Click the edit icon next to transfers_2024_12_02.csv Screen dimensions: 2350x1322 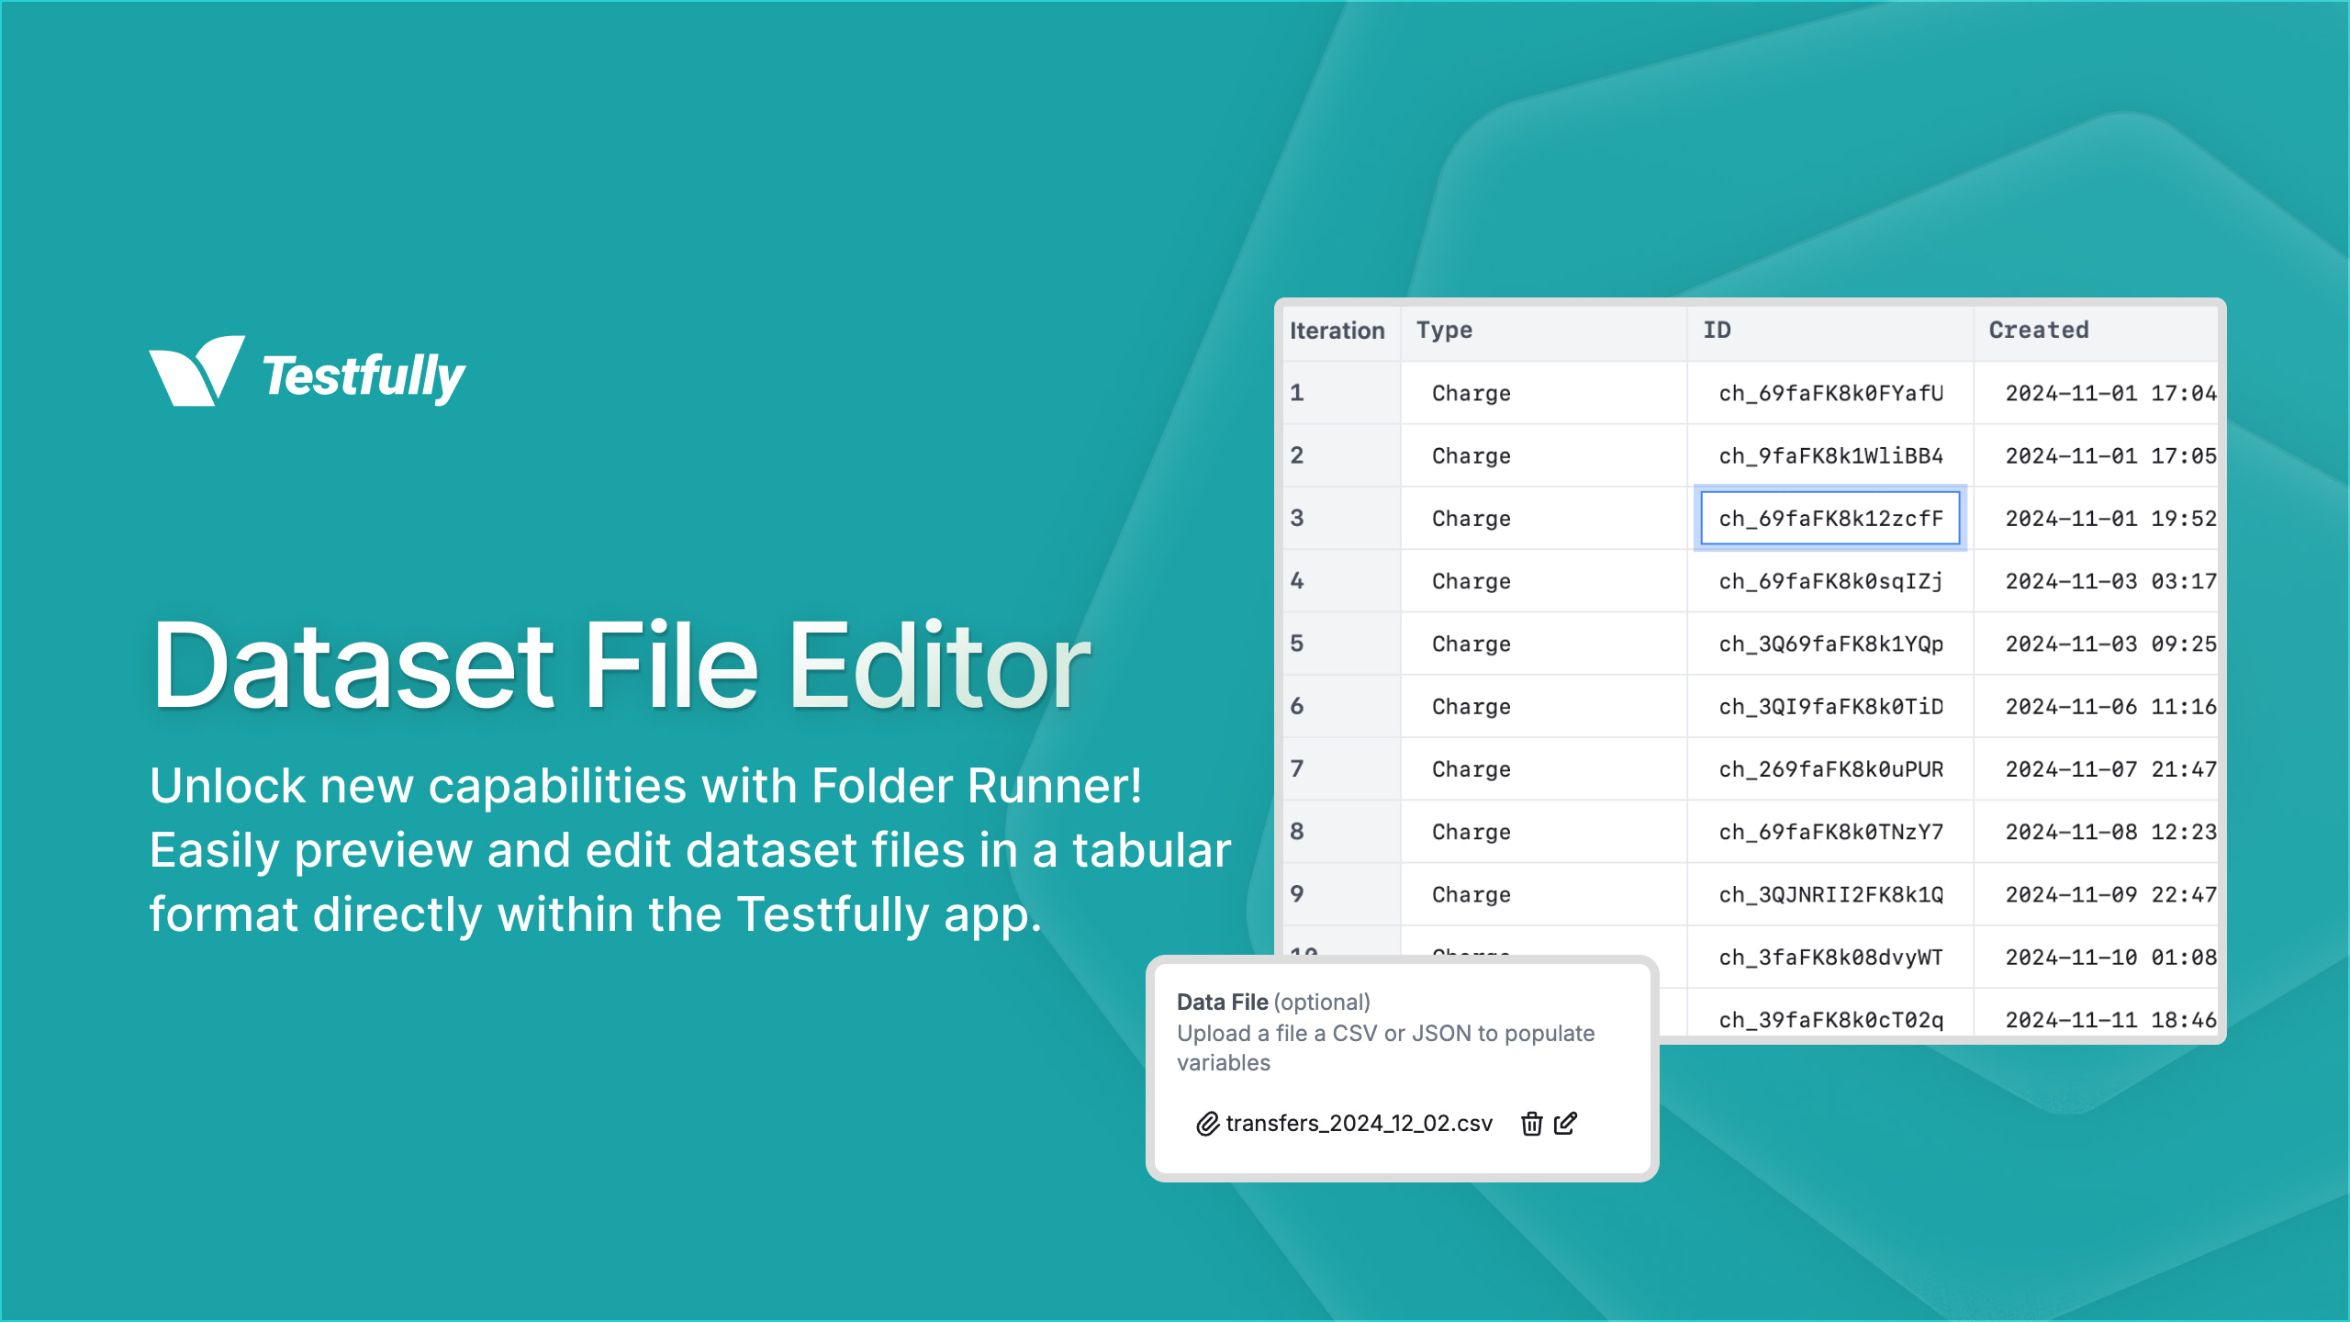(x=1565, y=1124)
